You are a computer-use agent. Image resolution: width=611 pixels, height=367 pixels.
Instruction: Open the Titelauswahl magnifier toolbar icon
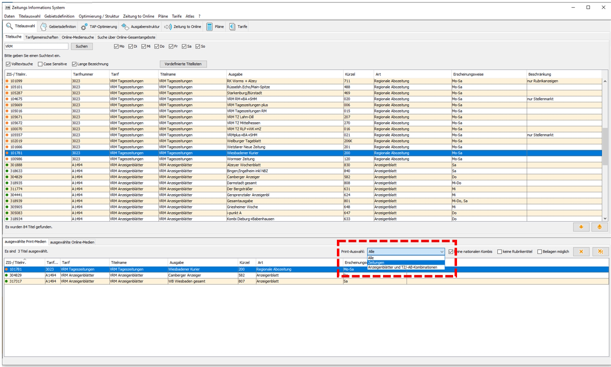(x=9, y=26)
